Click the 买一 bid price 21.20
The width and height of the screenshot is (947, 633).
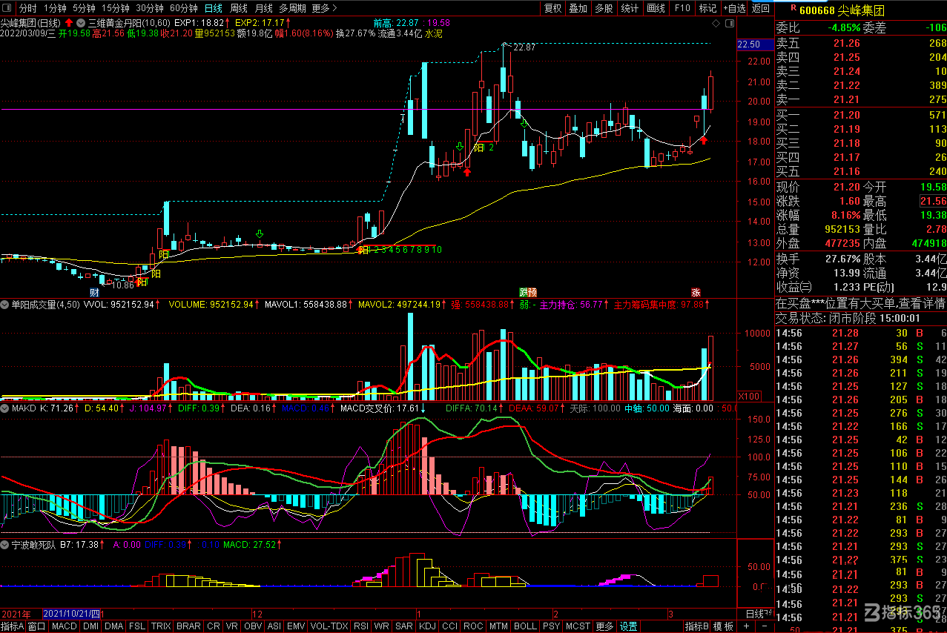846,115
